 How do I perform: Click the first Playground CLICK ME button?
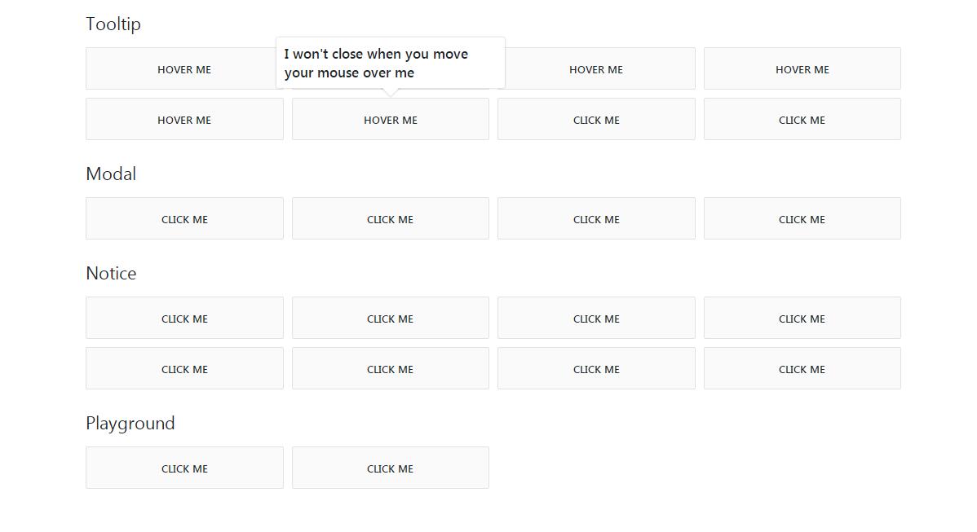(x=184, y=468)
